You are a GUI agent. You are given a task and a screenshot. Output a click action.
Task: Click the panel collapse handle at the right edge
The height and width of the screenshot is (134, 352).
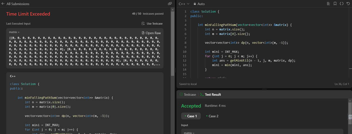(x=350, y=116)
